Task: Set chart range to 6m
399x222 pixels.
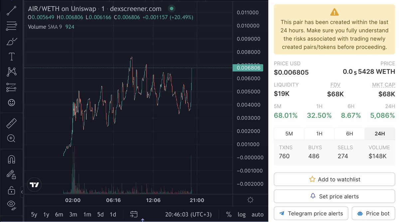Action: click(59, 214)
